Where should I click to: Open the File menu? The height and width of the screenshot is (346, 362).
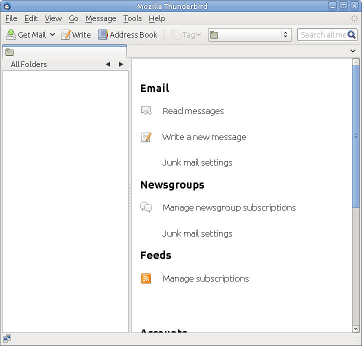point(11,18)
